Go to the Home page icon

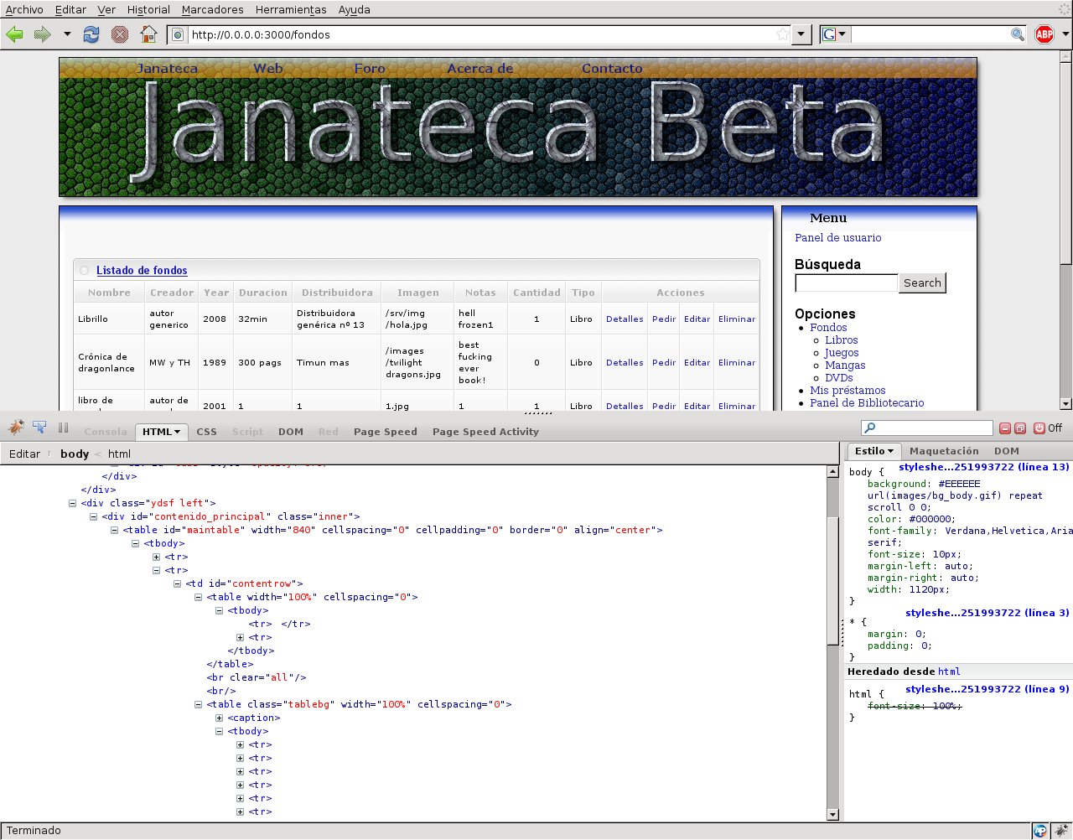click(x=148, y=34)
